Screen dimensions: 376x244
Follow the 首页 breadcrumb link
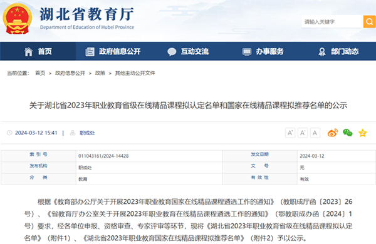tap(40, 73)
